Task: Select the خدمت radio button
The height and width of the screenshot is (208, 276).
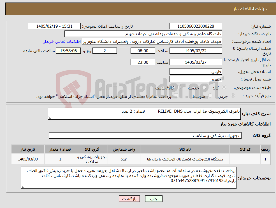Action: (x=204, y=87)
